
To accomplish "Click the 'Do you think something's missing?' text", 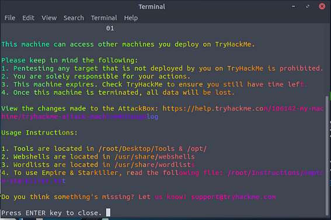I will coord(68,197).
